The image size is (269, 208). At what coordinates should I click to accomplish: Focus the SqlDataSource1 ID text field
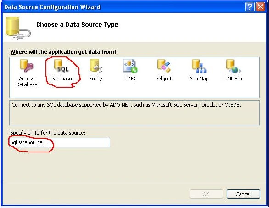click(60, 142)
